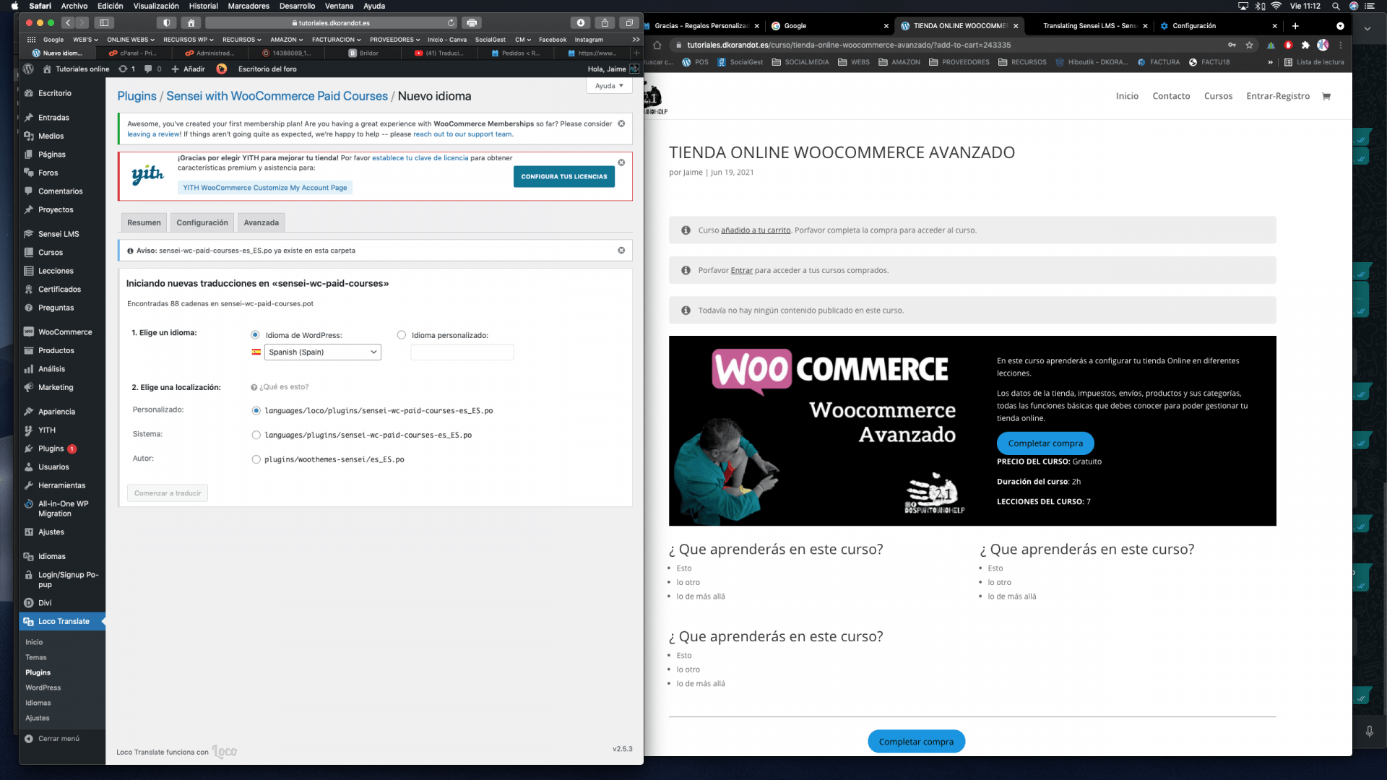1387x780 pixels.
Task: Show more Chrome bookmarks overflow chevron
Action: tap(1270, 62)
